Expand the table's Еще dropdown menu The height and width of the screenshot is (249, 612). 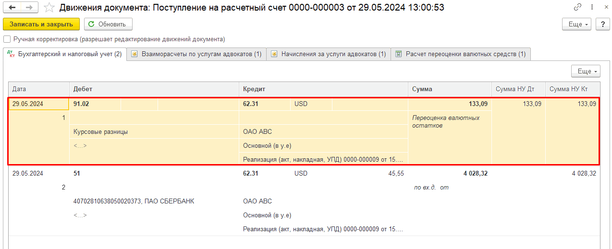pos(586,71)
